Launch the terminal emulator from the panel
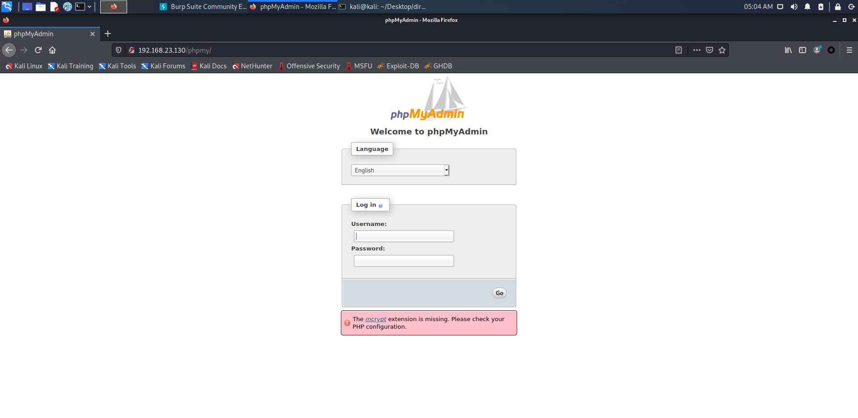858x418 pixels. 80,7
